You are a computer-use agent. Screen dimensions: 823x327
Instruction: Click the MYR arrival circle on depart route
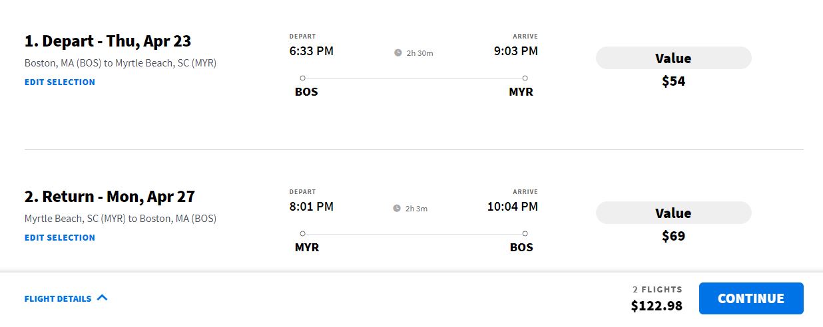click(x=525, y=78)
